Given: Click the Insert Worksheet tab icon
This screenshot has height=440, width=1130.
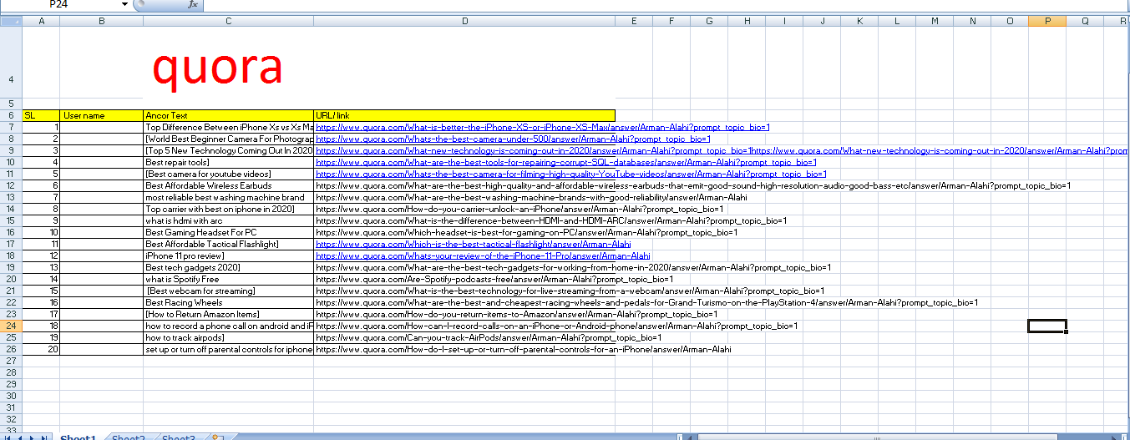Looking at the screenshot, I should pyautogui.click(x=219, y=437).
